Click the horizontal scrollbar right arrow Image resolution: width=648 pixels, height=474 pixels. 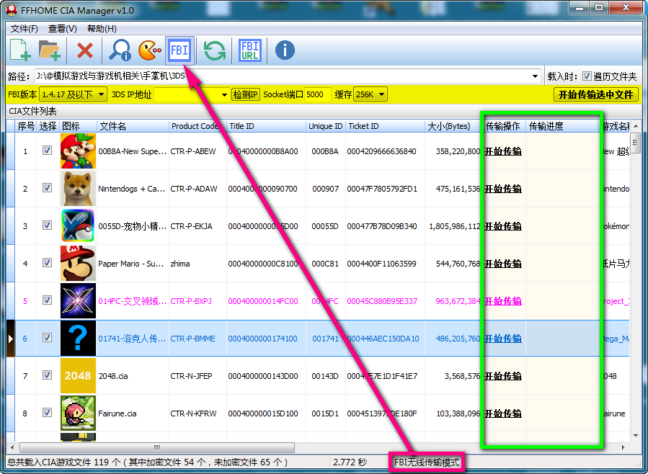(623, 447)
